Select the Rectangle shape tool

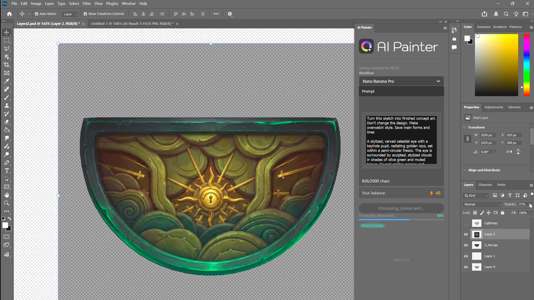click(7, 187)
